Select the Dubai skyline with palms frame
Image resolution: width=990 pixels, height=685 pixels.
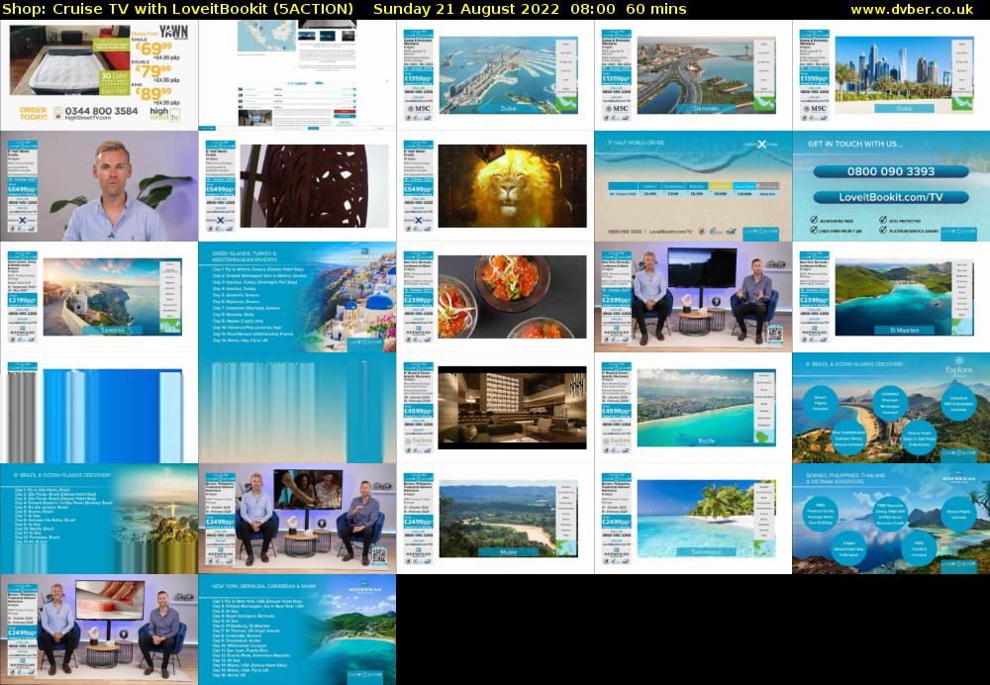891,75
